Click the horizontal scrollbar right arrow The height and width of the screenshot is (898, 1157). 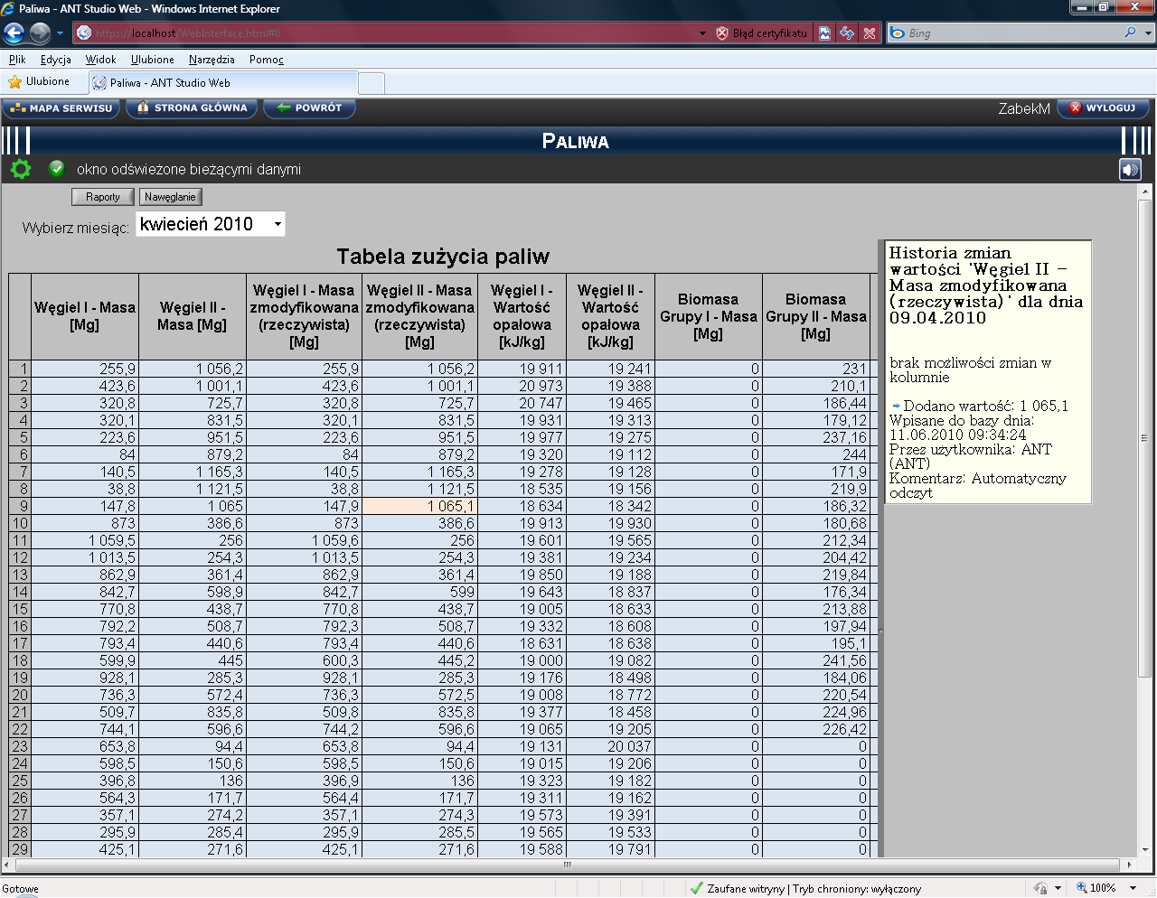(1130, 865)
